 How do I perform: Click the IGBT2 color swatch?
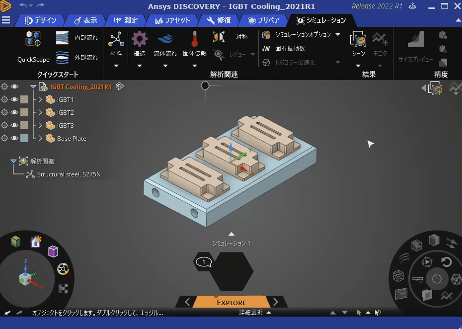pyautogui.click(x=24, y=112)
